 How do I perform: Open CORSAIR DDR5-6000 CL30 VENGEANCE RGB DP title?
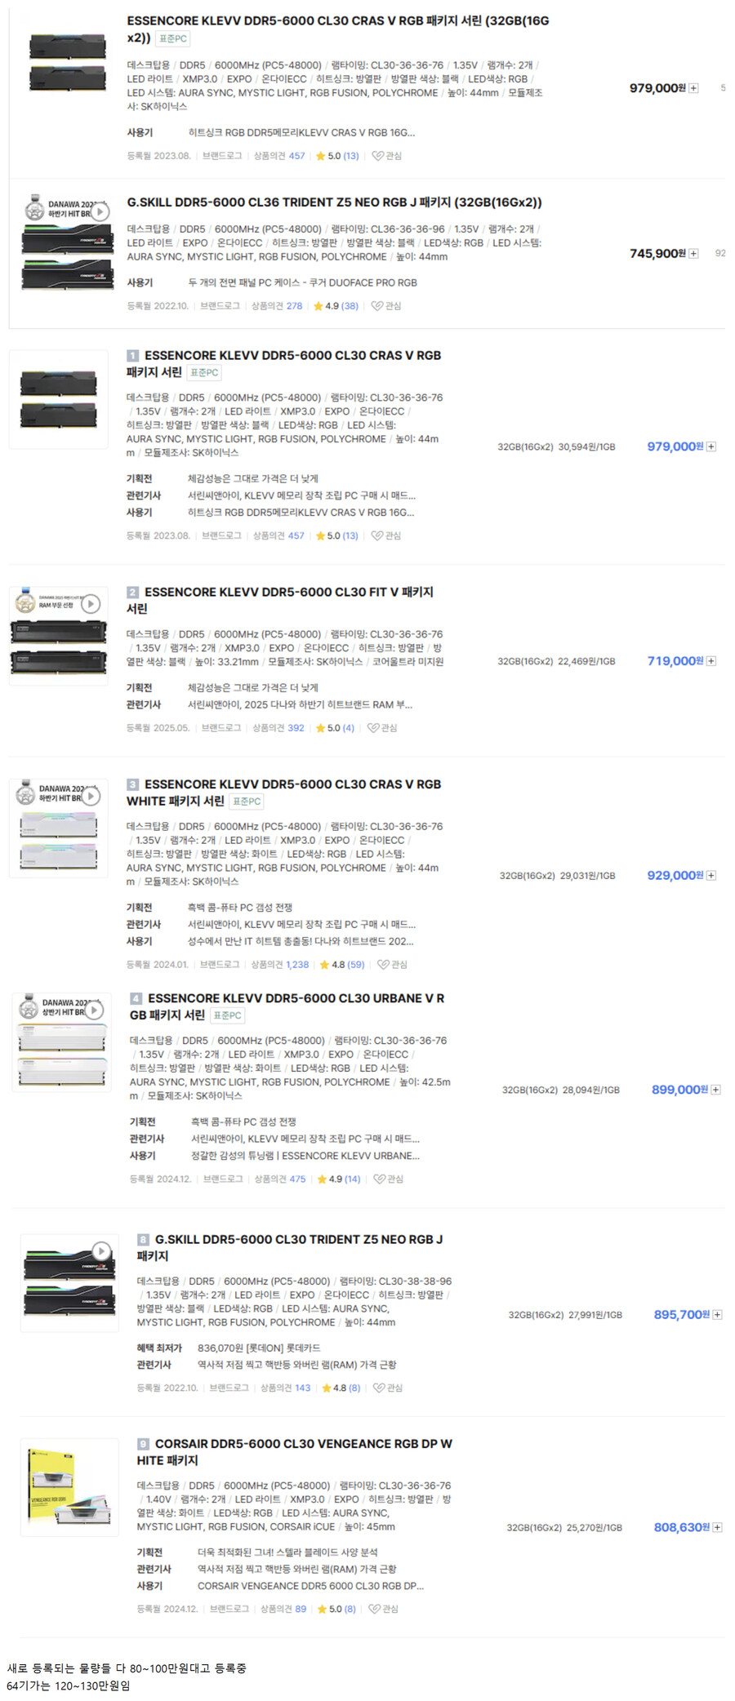coord(295,1452)
